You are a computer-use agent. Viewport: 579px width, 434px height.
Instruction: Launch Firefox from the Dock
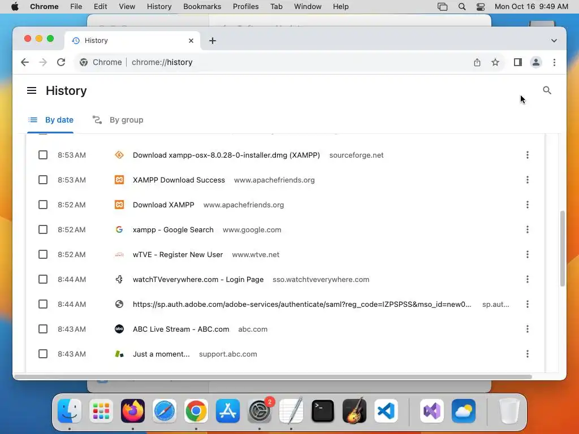click(132, 411)
